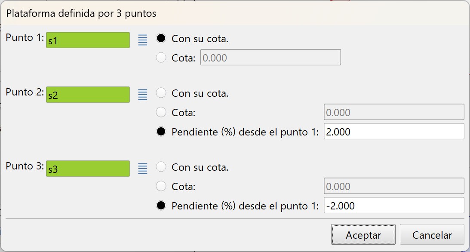Select 'Pendiente desde el punto 1' for Punto 2
This screenshot has width=470, height=252.
click(161, 132)
